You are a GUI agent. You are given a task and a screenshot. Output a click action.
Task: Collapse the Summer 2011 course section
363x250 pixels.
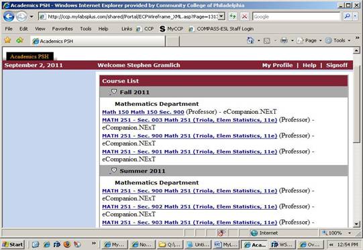pyautogui.click(x=113, y=171)
